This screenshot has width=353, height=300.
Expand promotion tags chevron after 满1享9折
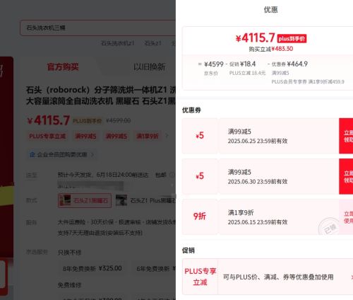[x=167, y=136]
